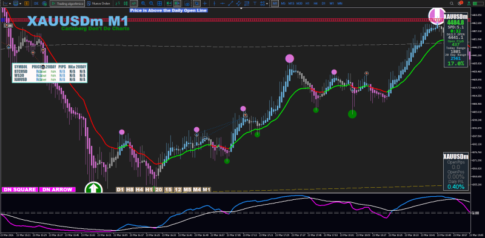Click the chart type line icon
The height and width of the screenshot is (238, 485).
pos(5,4)
